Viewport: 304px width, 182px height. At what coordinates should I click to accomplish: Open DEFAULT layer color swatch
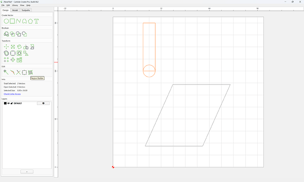click(x=5, y=103)
